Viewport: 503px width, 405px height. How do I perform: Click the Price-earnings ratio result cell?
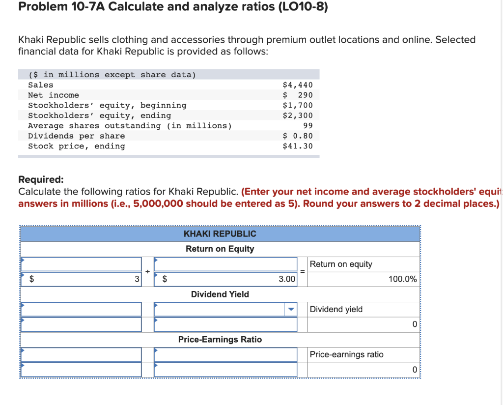363,370
